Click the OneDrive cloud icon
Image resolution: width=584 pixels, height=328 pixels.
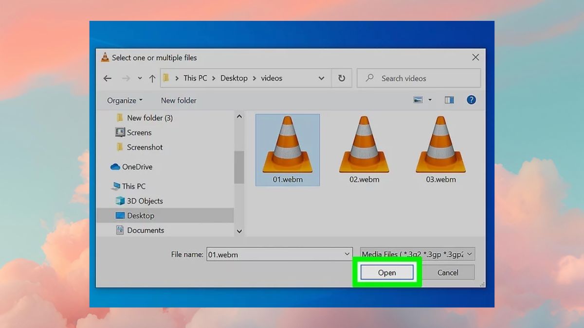pyautogui.click(x=115, y=167)
